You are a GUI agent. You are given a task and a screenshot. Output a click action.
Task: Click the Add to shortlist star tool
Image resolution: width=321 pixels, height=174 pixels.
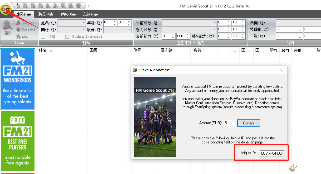point(22,36)
